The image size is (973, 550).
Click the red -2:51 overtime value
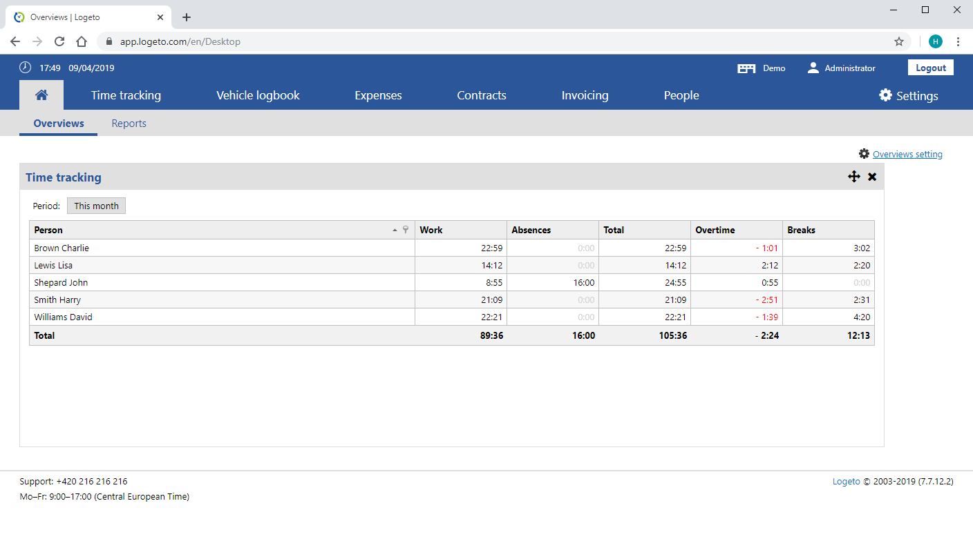click(766, 299)
